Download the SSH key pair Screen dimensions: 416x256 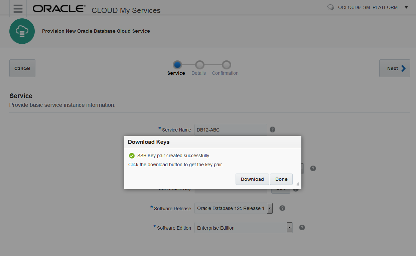click(x=252, y=179)
